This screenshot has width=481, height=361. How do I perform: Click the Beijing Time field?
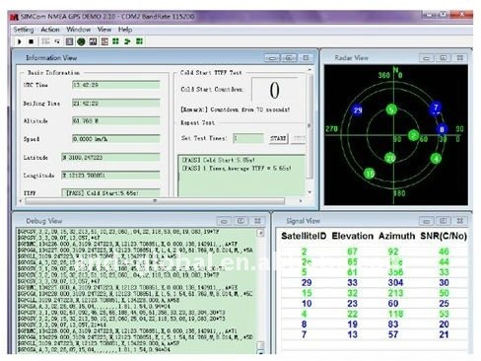[116, 104]
